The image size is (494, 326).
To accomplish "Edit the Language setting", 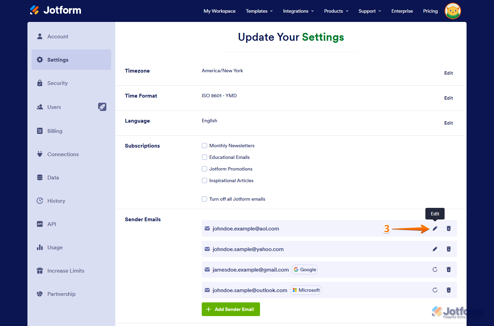I will (448, 123).
